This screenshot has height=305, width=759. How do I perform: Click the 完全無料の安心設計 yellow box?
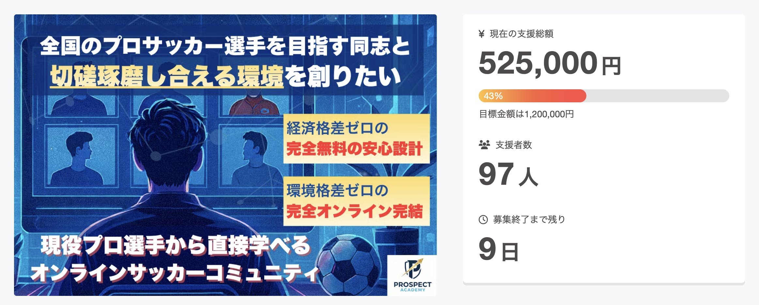click(356, 139)
